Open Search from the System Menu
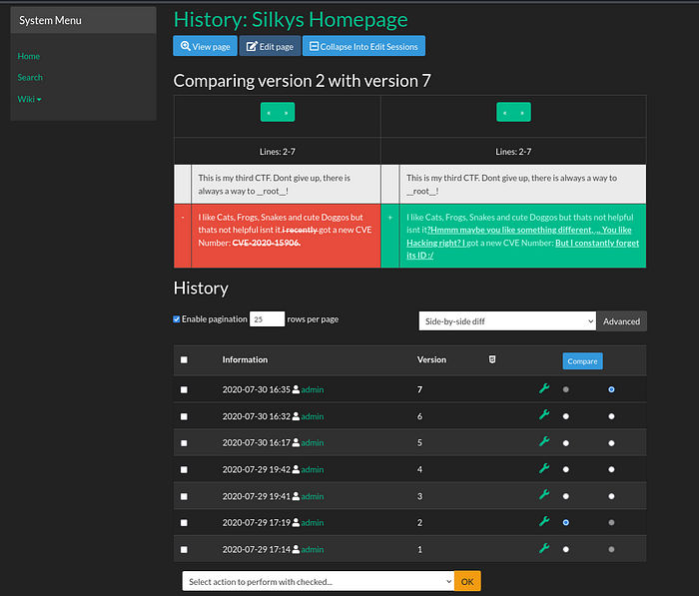 (30, 78)
